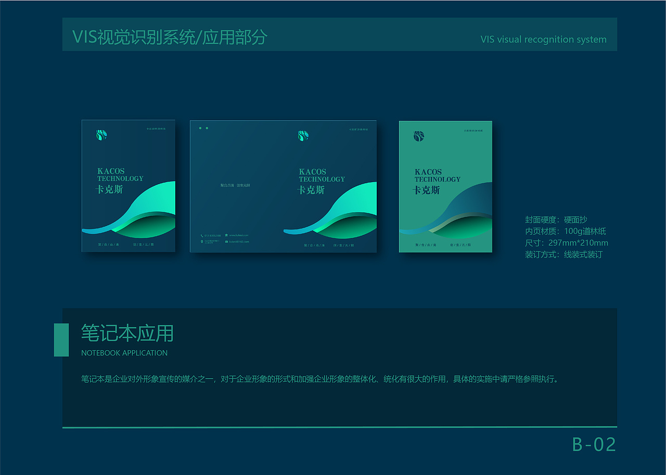Select the green notebook cover thumbnail
Screen dimensions: 666x475
point(445,186)
